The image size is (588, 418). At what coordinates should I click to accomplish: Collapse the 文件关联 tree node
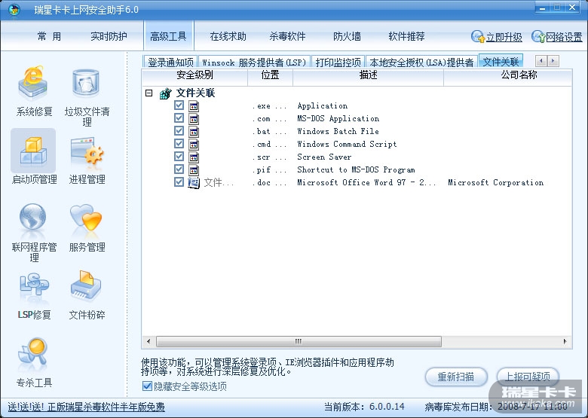pos(149,93)
